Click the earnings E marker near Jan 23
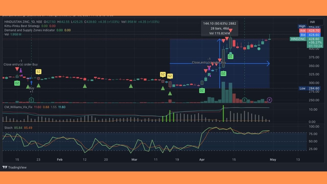Image resolution: width=327 pixels, height=184 pixels. tap(31, 100)
